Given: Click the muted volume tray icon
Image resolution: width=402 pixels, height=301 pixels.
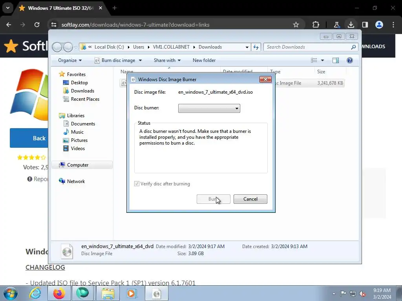Looking at the screenshot, I should tap(362, 294).
